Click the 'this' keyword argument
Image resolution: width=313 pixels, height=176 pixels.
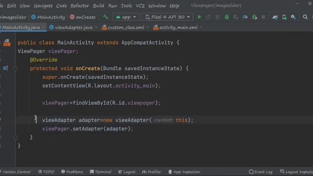[x=181, y=120]
